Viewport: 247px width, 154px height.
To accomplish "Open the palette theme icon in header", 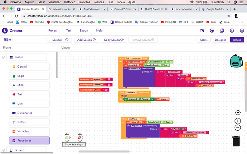I will click(x=212, y=31).
